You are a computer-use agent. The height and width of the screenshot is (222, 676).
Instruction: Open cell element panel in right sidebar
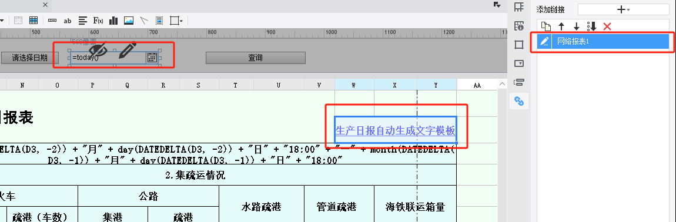click(x=519, y=7)
